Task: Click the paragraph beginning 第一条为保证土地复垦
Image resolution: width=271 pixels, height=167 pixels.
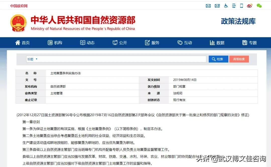Action: pos(93,129)
